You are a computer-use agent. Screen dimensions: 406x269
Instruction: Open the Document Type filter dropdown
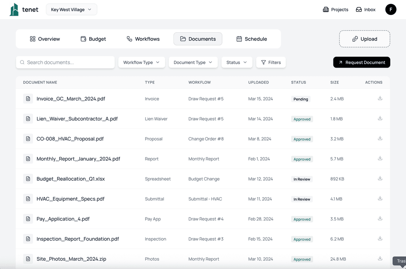(x=193, y=62)
